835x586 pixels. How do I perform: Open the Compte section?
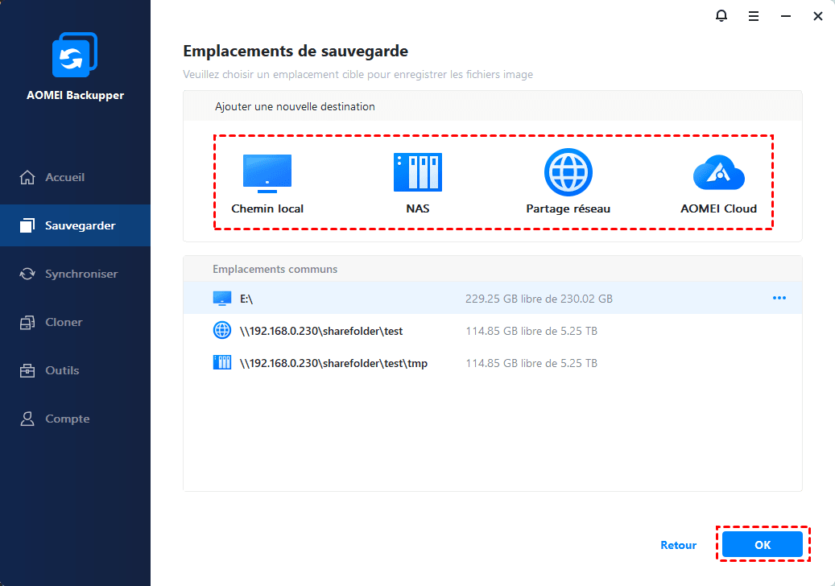tap(75, 419)
